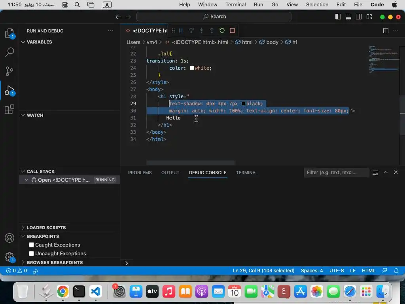Restart the debug session
This screenshot has width=405, height=304.
coord(222,30)
